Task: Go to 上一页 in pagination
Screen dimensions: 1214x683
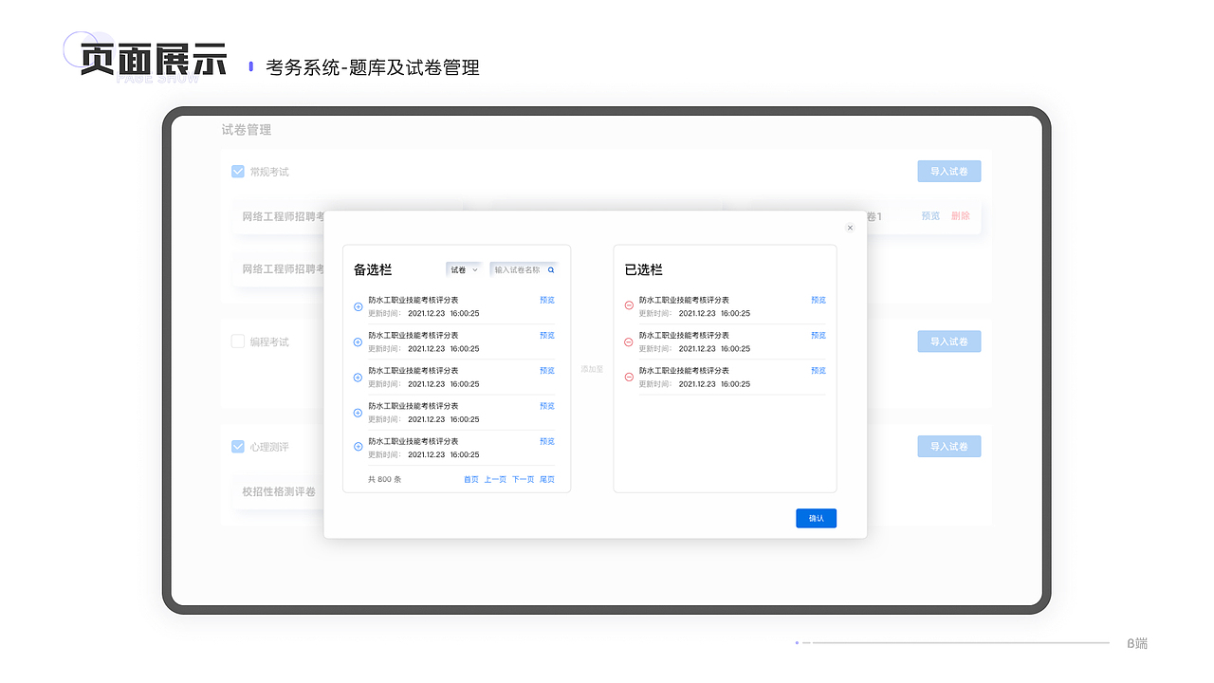Action: 495,479
